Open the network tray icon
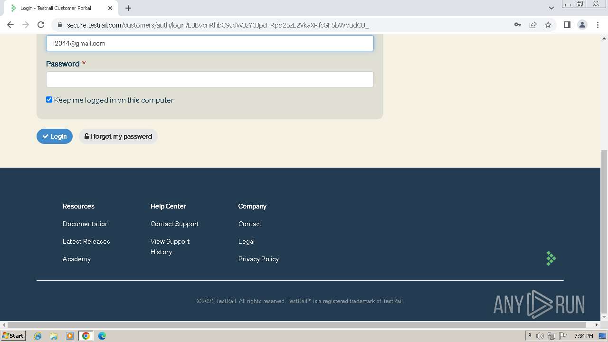The height and width of the screenshot is (342, 608). pos(551,336)
